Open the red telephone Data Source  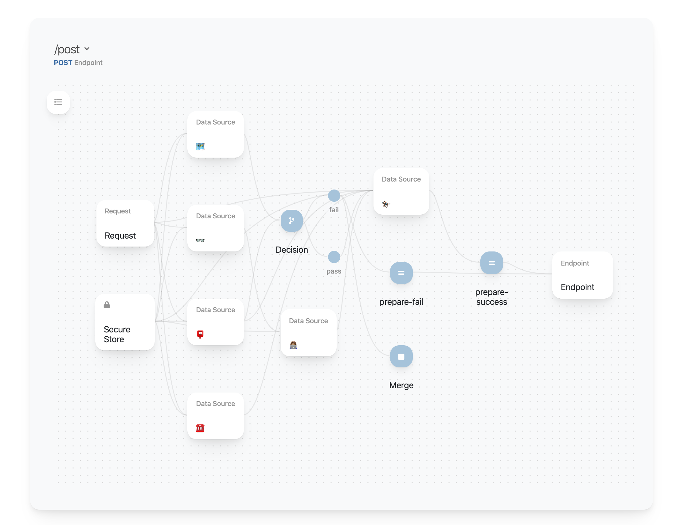tap(216, 416)
